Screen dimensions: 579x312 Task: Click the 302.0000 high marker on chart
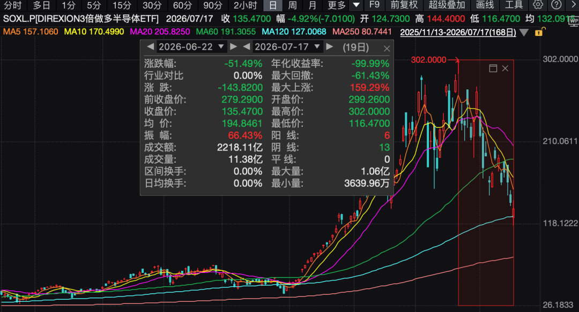click(x=429, y=60)
